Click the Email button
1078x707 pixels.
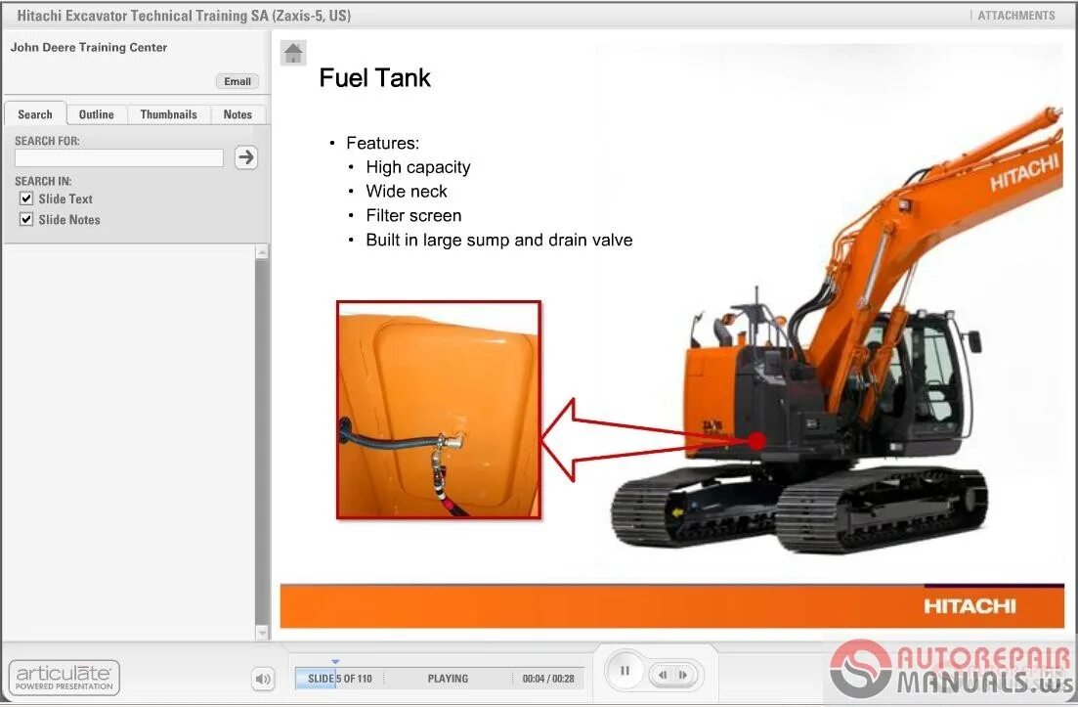tap(237, 81)
